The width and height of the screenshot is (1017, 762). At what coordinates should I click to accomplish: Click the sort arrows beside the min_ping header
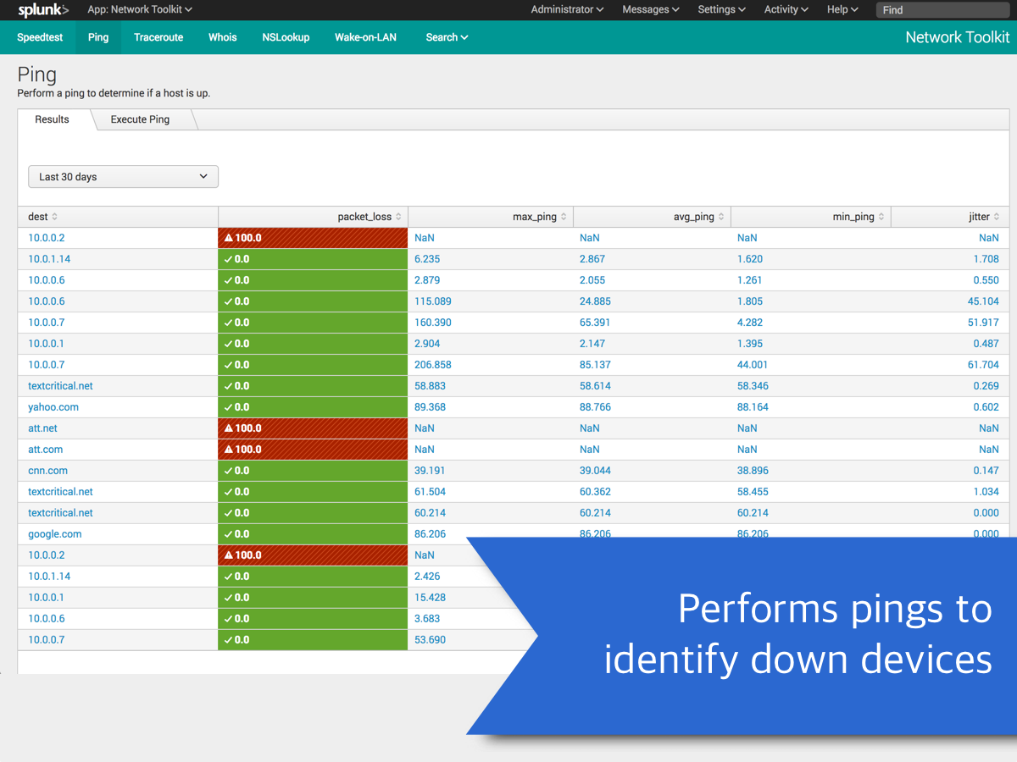click(x=882, y=217)
